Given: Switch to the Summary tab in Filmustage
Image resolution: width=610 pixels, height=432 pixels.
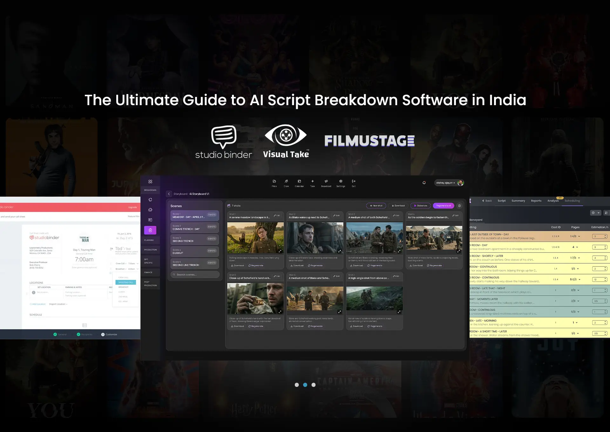Looking at the screenshot, I should tap(518, 201).
